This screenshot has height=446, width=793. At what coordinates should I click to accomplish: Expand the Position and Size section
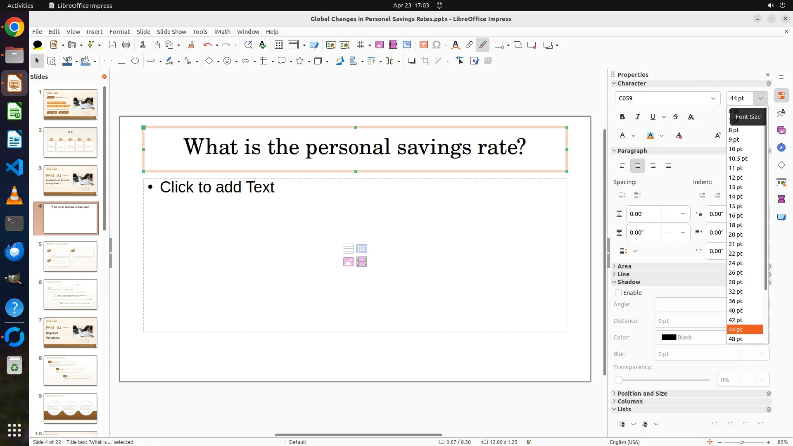642,394
